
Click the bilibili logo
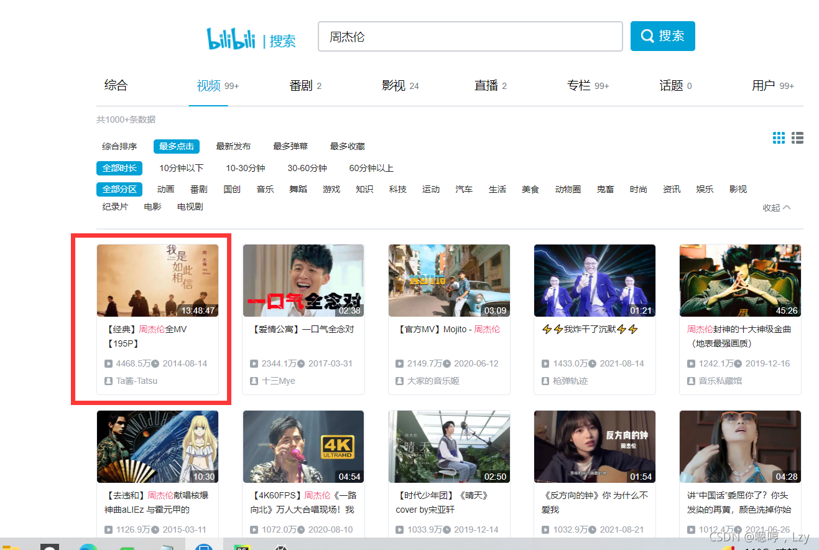tap(231, 38)
